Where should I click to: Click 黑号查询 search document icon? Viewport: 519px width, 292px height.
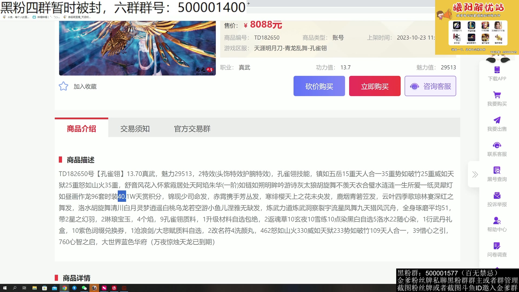[x=497, y=170]
